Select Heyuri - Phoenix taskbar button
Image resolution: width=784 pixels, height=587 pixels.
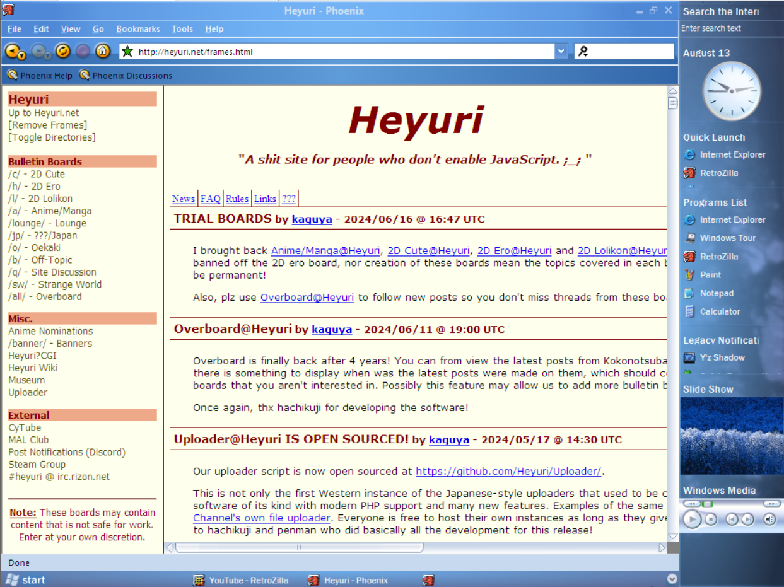[x=348, y=580]
